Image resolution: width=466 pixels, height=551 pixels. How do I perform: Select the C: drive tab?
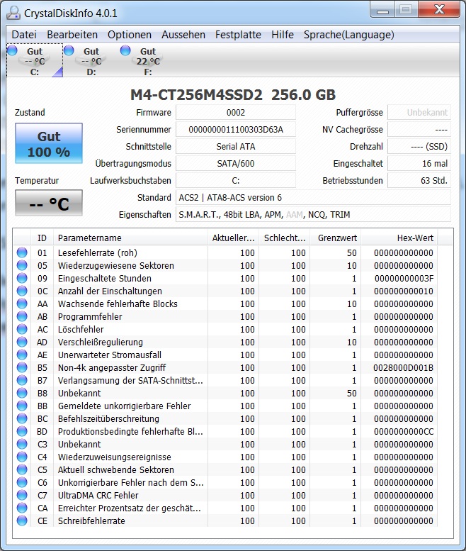[x=35, y=61]
